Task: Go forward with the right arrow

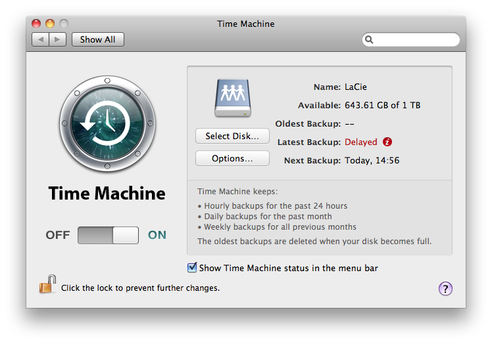Action: (57, 39)
